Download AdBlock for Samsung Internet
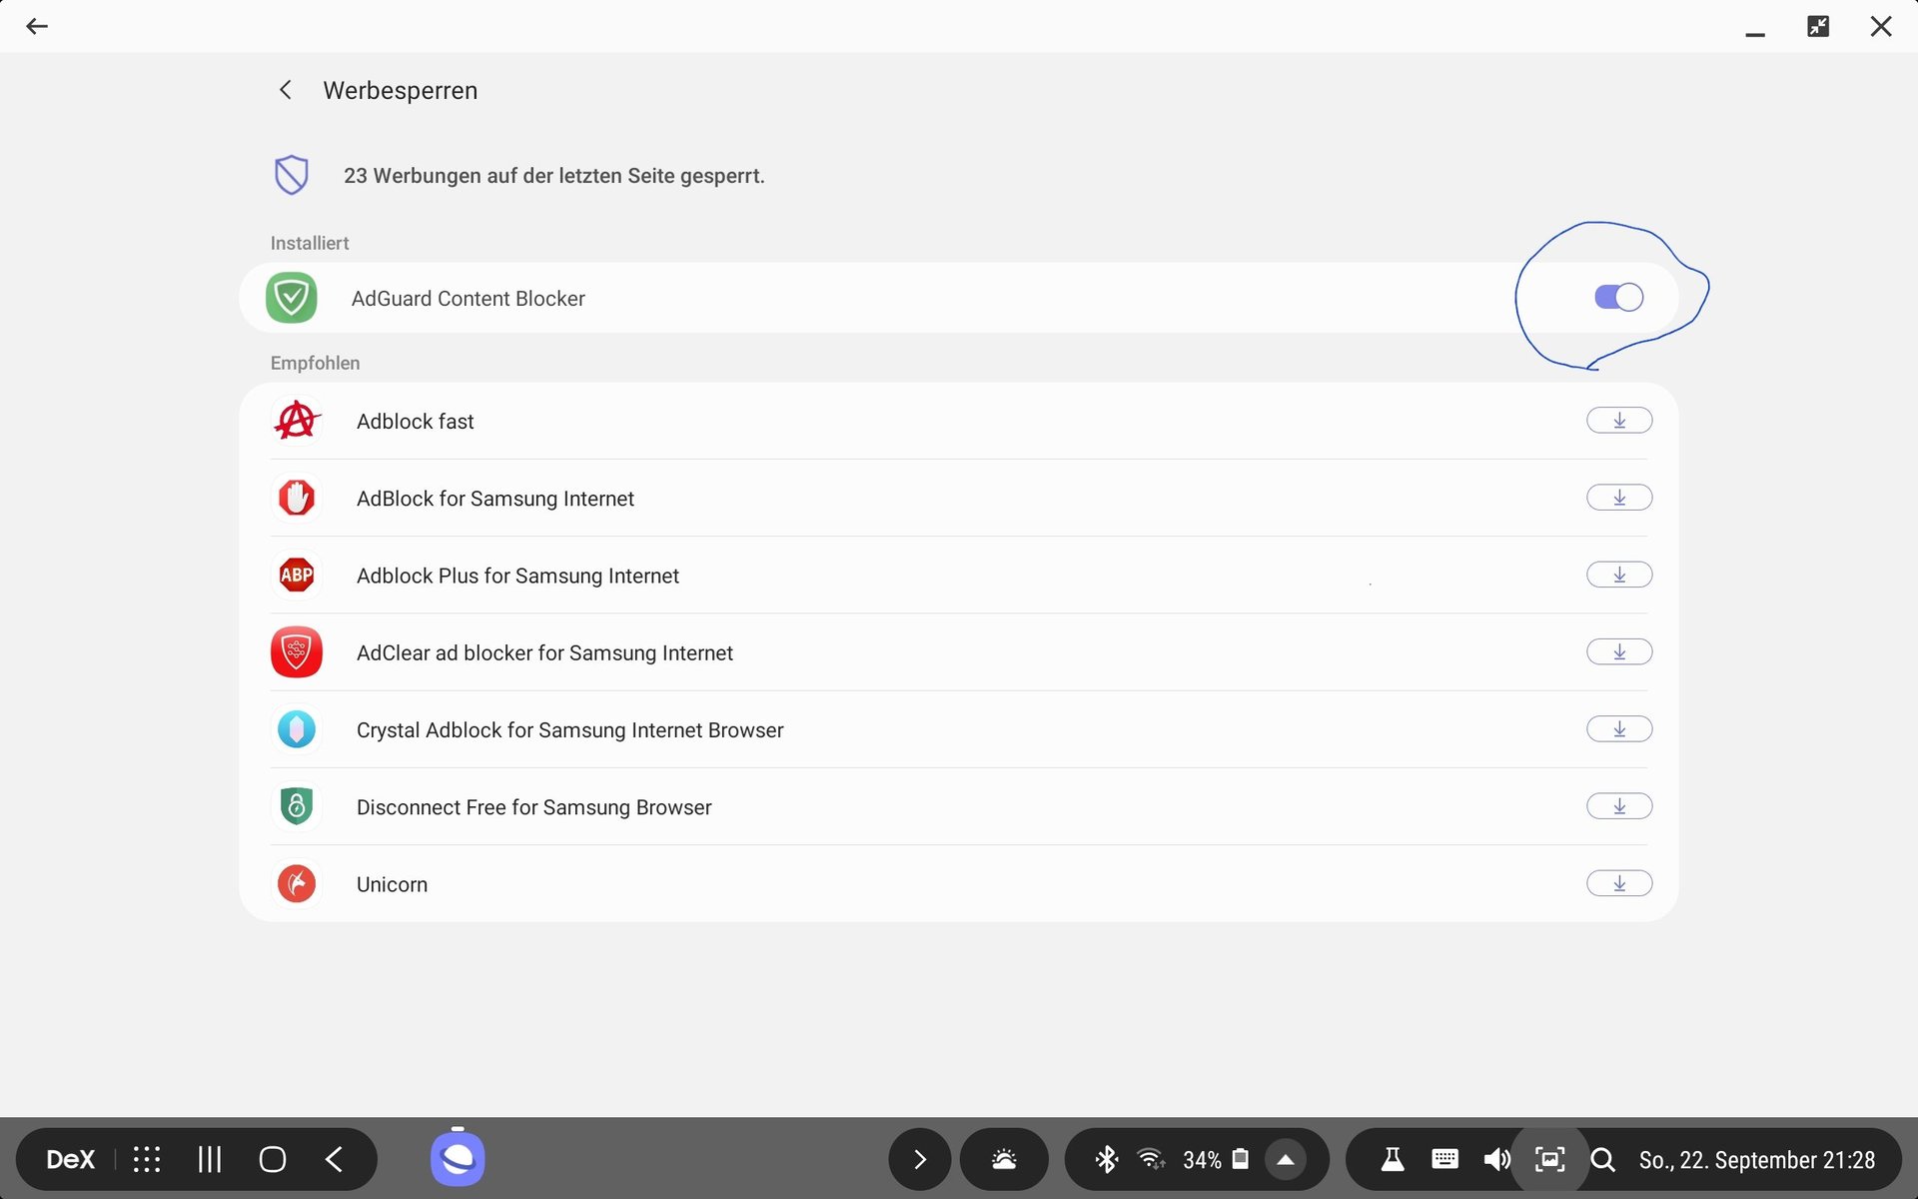This screenshot has width=1918, height=1199. coord(1619,498)
